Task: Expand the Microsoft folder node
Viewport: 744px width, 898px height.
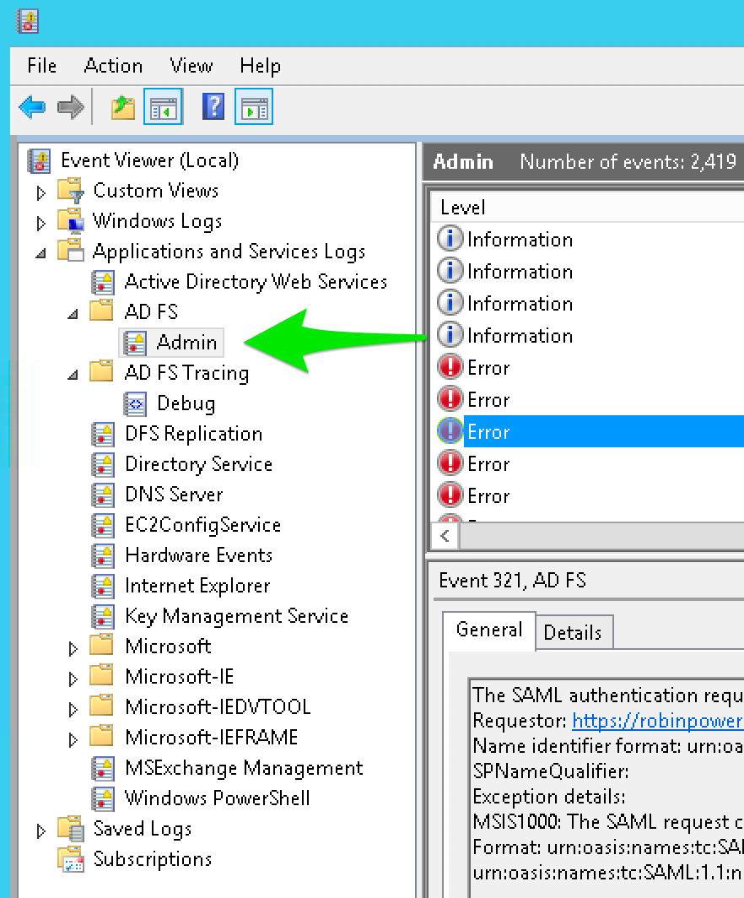Action: tap(73, 648)
